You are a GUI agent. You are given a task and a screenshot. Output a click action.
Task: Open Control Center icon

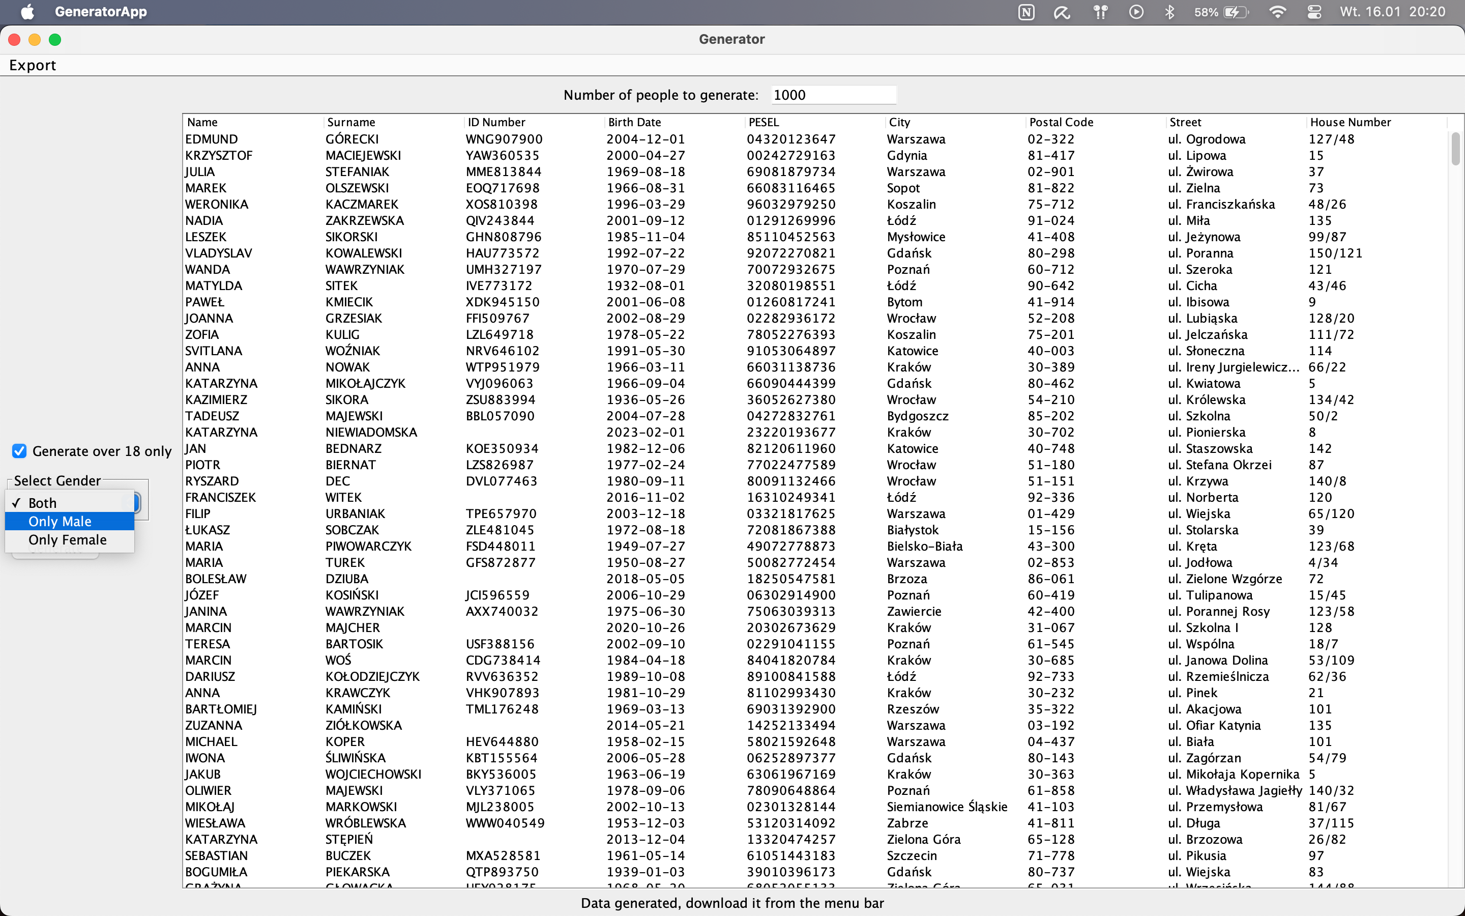[x=1313, y=12]
